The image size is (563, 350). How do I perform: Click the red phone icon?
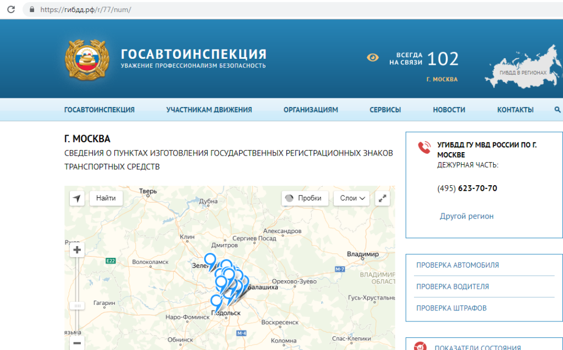[424, 148]
